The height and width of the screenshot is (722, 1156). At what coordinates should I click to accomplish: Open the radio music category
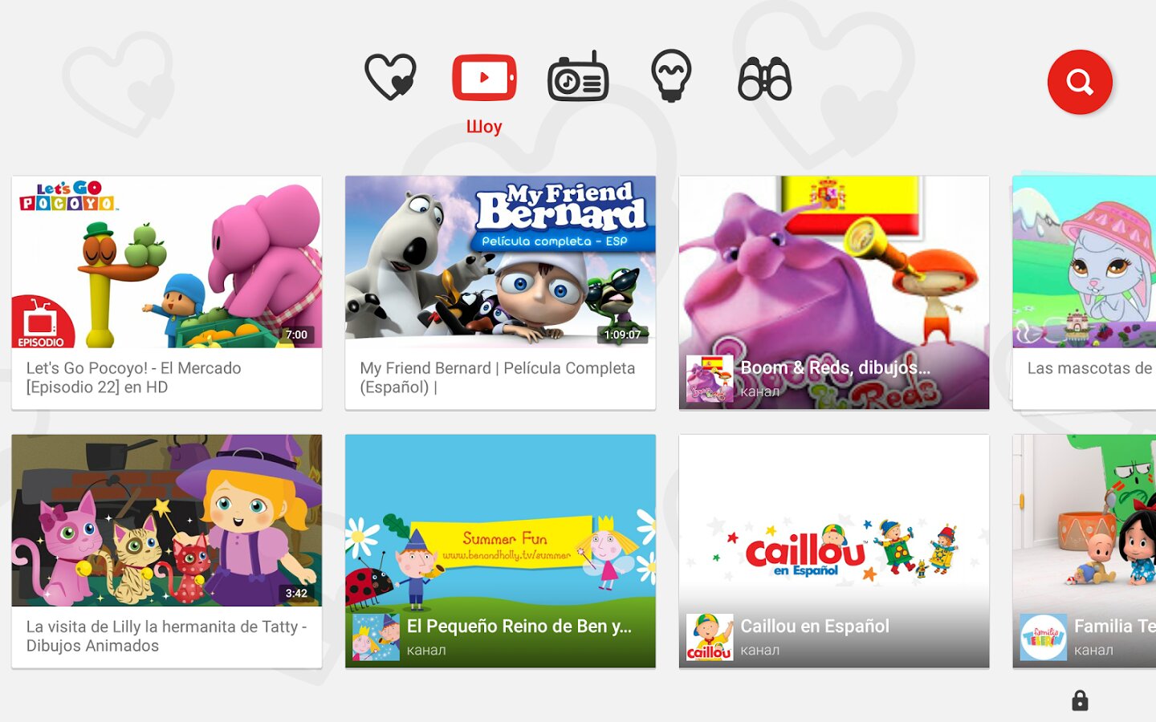(578, 78)
